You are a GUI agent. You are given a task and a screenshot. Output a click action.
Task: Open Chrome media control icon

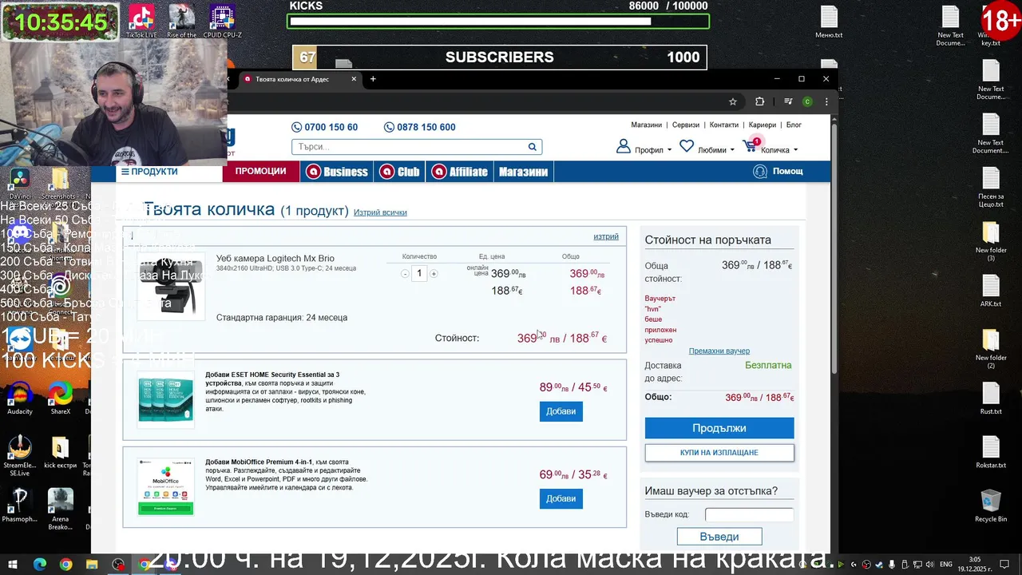click(x=787, y=101)
